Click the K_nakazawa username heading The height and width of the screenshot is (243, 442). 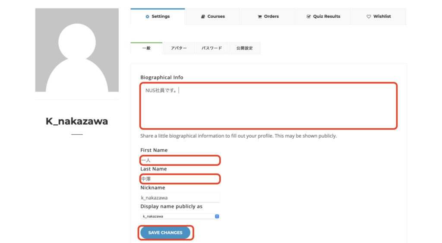point(77,121)
